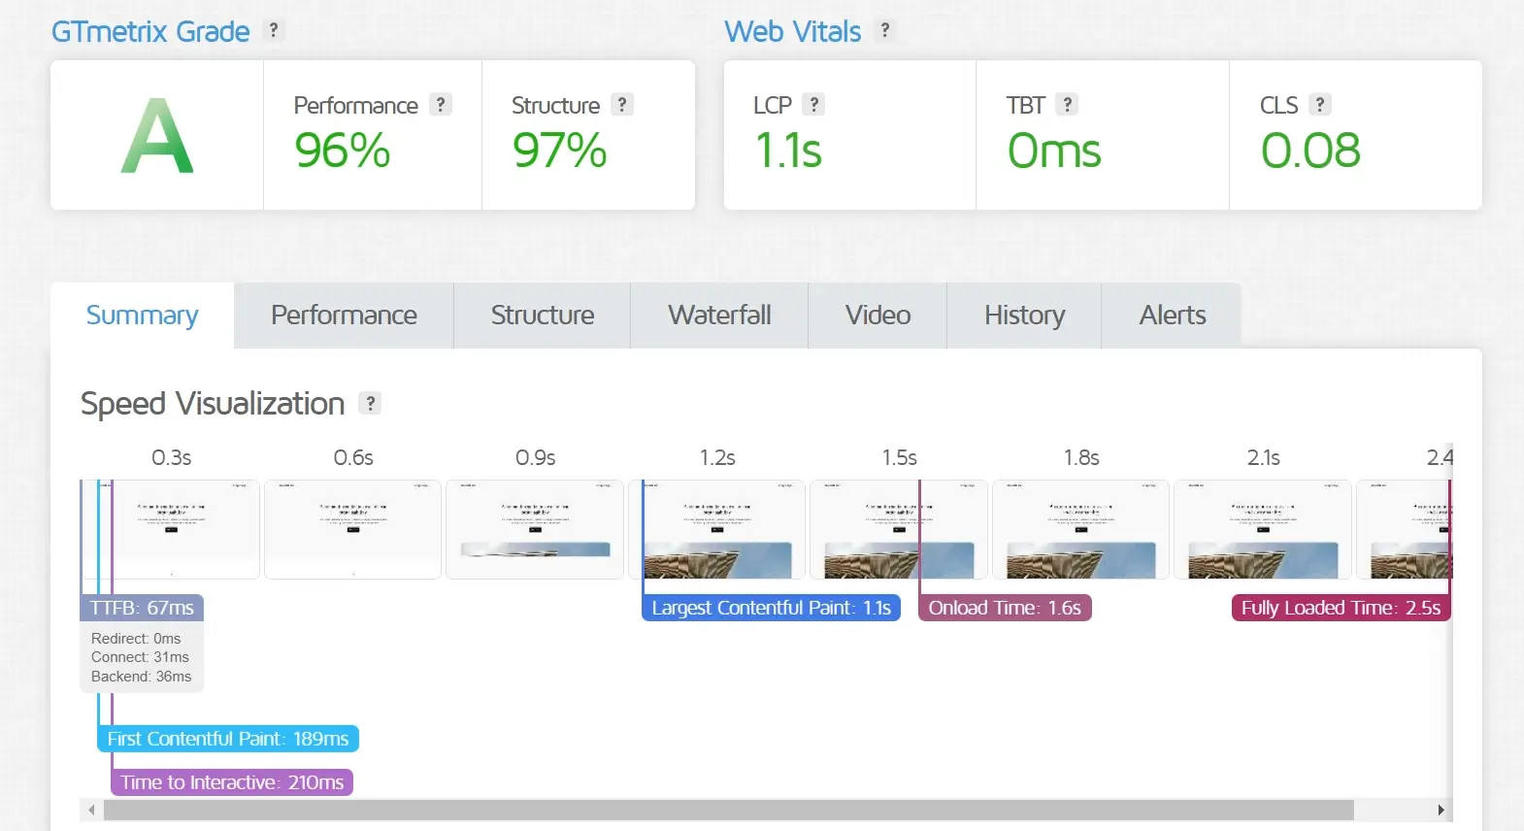Click help icon beside Web Vitals heading

(884, 31)
